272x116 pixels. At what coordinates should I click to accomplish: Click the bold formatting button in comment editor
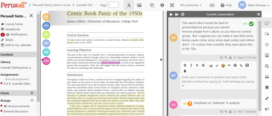[x=185, y=65]
